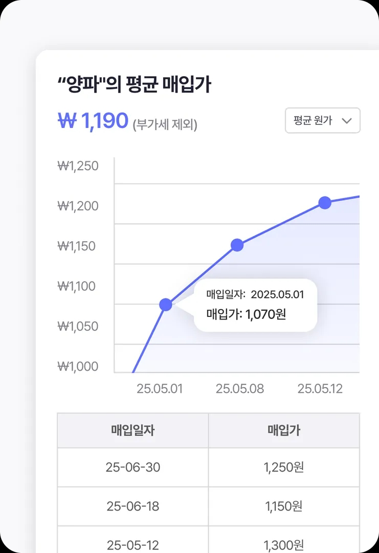Select the 25-06-30 table row date

click(x=133, y=467)
